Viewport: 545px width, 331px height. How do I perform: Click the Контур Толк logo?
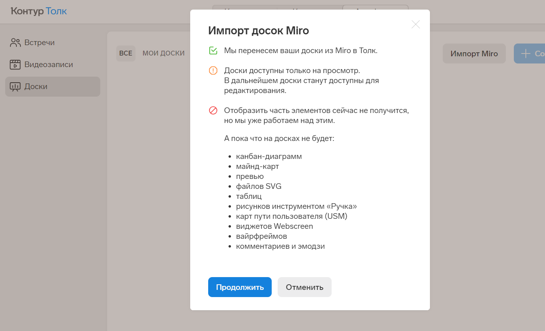39,11
